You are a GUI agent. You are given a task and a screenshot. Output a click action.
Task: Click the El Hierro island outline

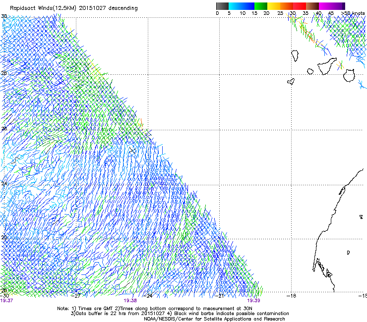coord(291,81)
